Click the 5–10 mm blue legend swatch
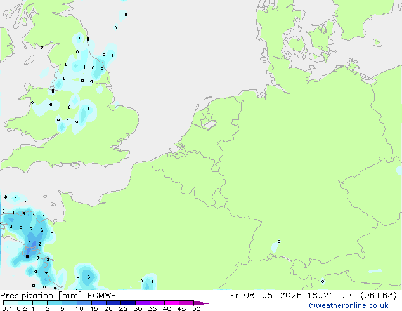This screenshot has height=311, width=402. [69, 303]
